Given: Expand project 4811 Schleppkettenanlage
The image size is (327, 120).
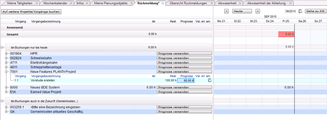Looking at the screenshot, I should point(6,67).
